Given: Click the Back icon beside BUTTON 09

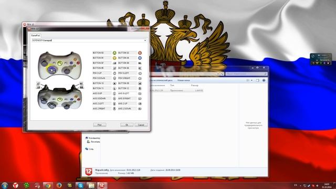Looking at the screenshot, I should pos(140,83).
